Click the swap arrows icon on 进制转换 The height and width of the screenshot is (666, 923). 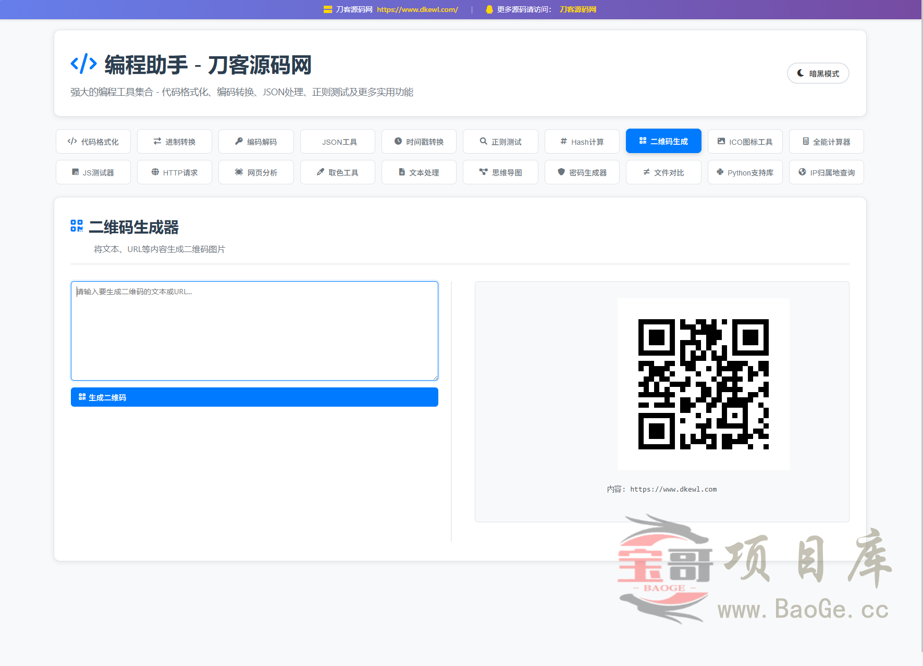coord(157,141)
